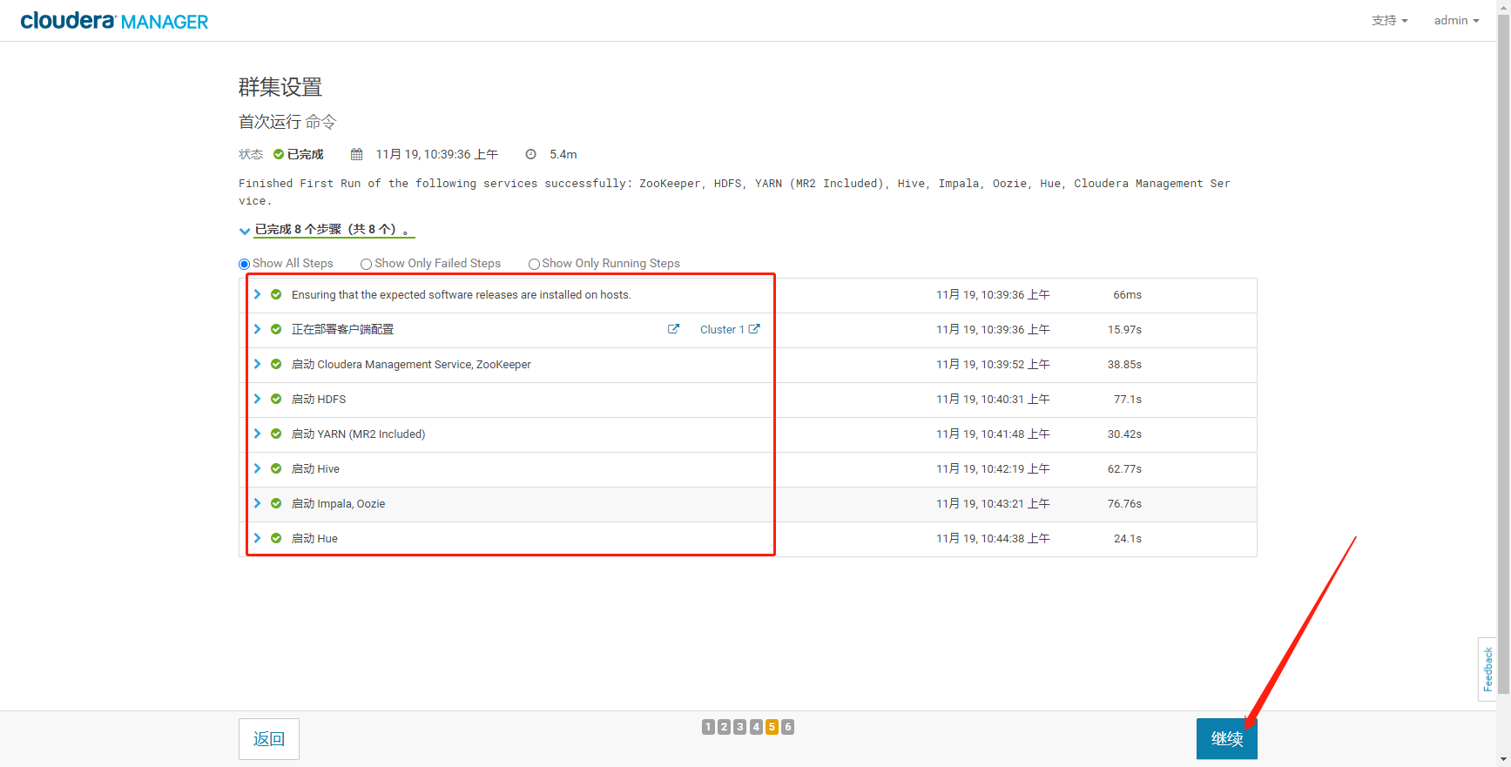Expand the 正在部署客户端配置 step
This screenshot has width=1511, height=767.
(257, 329)
